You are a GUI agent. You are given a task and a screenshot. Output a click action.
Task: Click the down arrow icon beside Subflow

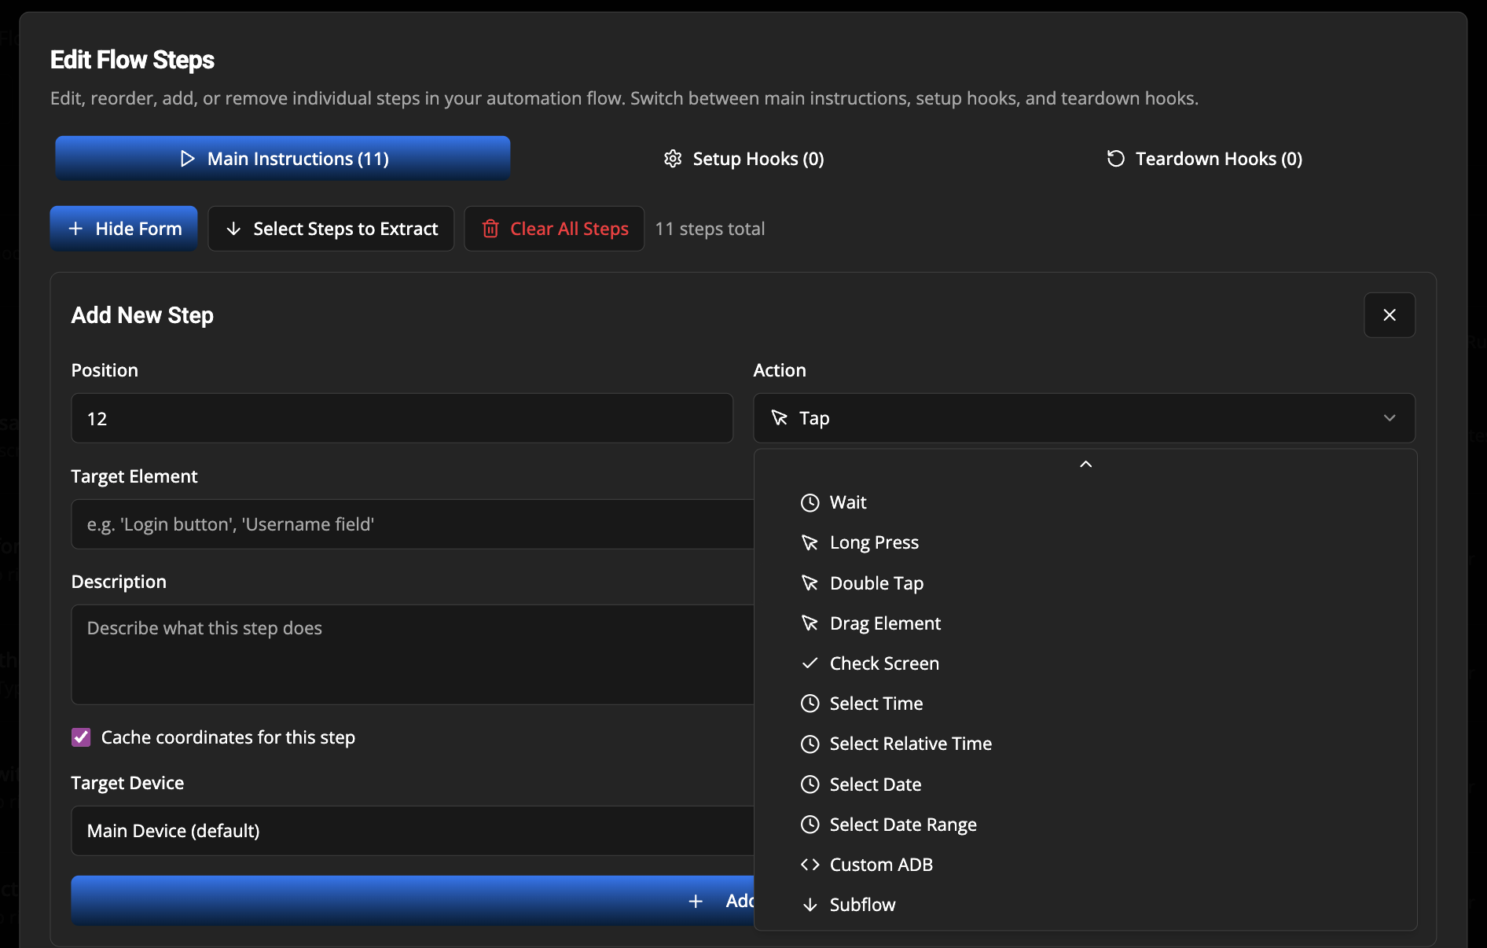point(810,905)
